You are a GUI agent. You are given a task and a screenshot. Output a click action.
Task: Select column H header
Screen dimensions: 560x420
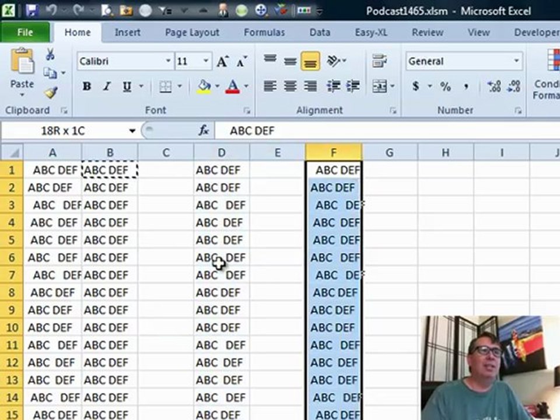click(446, 152)
